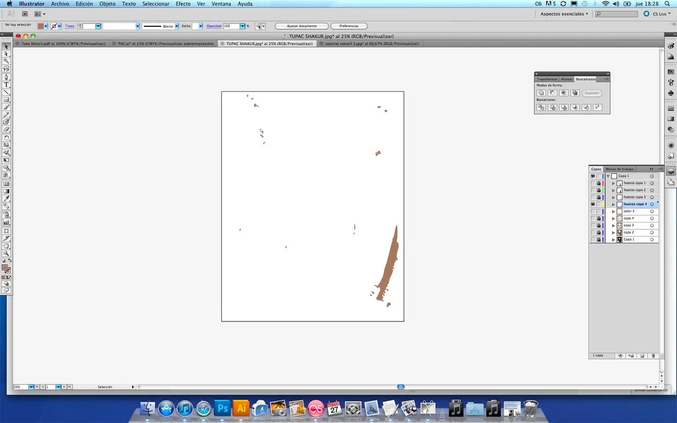Click Divide pathfinder icon

pos(541,107)
